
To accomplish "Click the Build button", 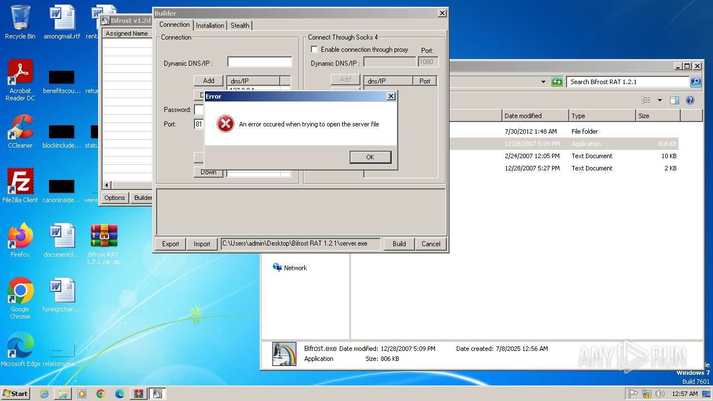I will pos(399,244).
